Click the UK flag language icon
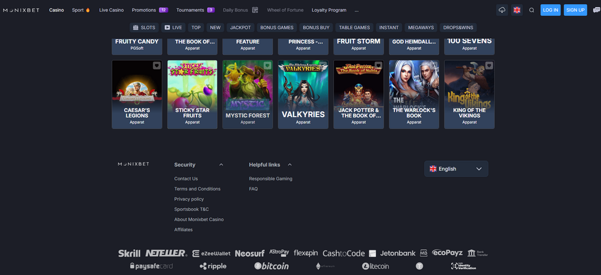This screenshot has height=275, width=601. point(516,10)
